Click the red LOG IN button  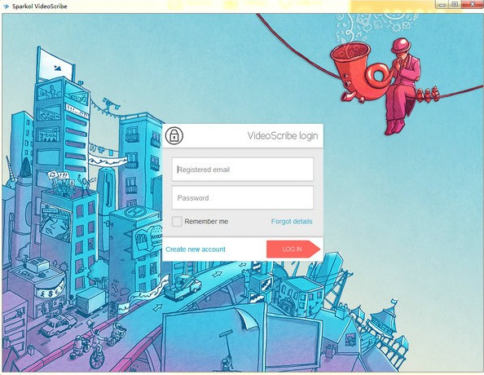pos(293,249)
